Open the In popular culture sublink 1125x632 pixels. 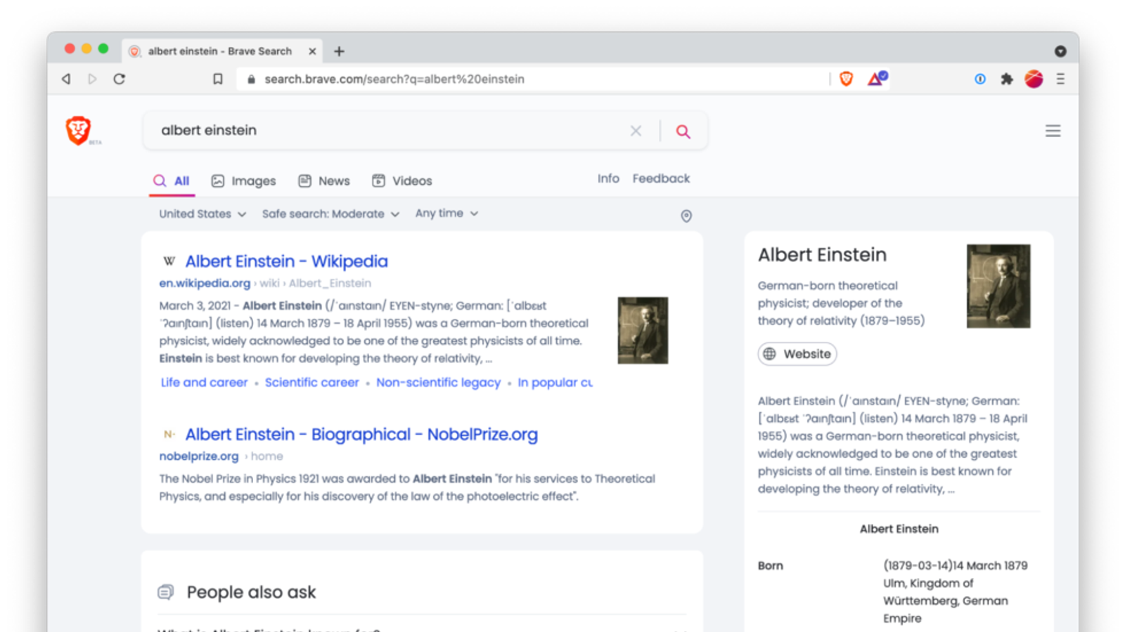(555, 382)
